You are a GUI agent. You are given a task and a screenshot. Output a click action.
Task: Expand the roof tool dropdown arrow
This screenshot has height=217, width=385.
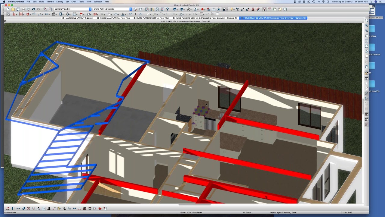click(x=83, y=15)
